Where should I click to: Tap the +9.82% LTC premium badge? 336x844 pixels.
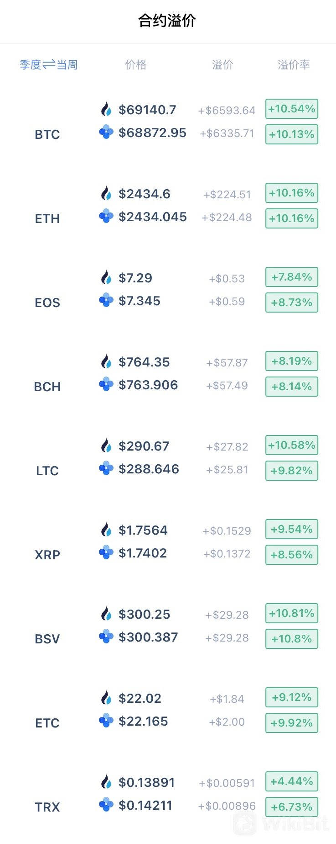point(292,471)
